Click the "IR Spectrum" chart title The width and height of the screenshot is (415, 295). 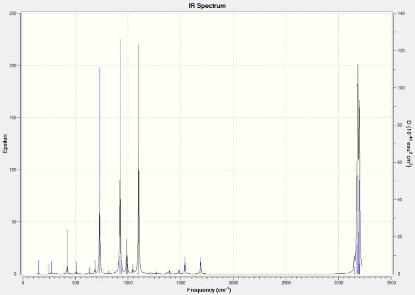click(x=207, y=6)
